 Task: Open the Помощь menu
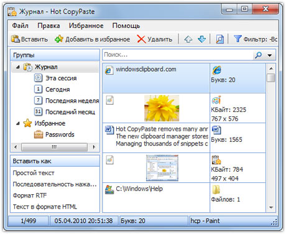point(126,26)
